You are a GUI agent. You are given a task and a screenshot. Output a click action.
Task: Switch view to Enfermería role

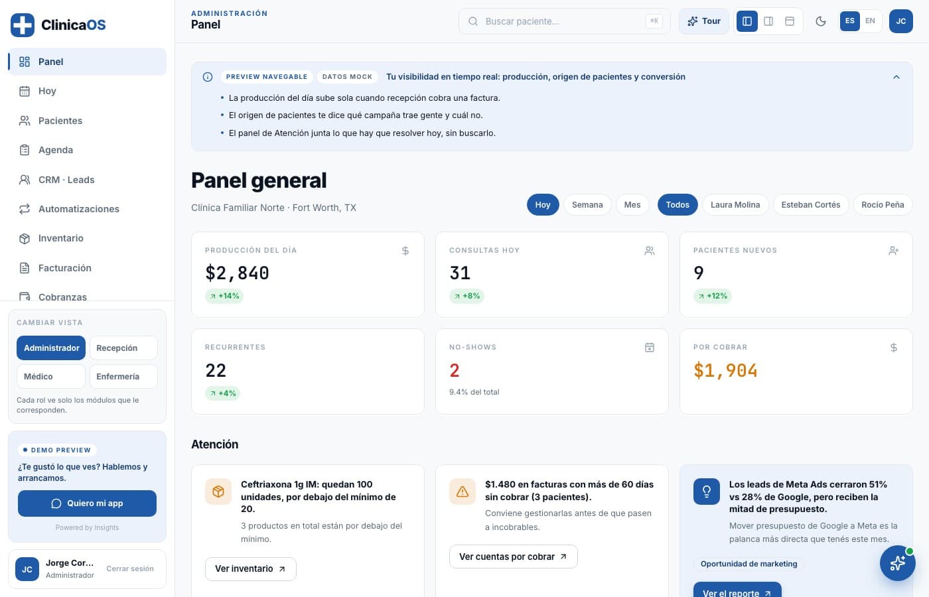[123, 377]
